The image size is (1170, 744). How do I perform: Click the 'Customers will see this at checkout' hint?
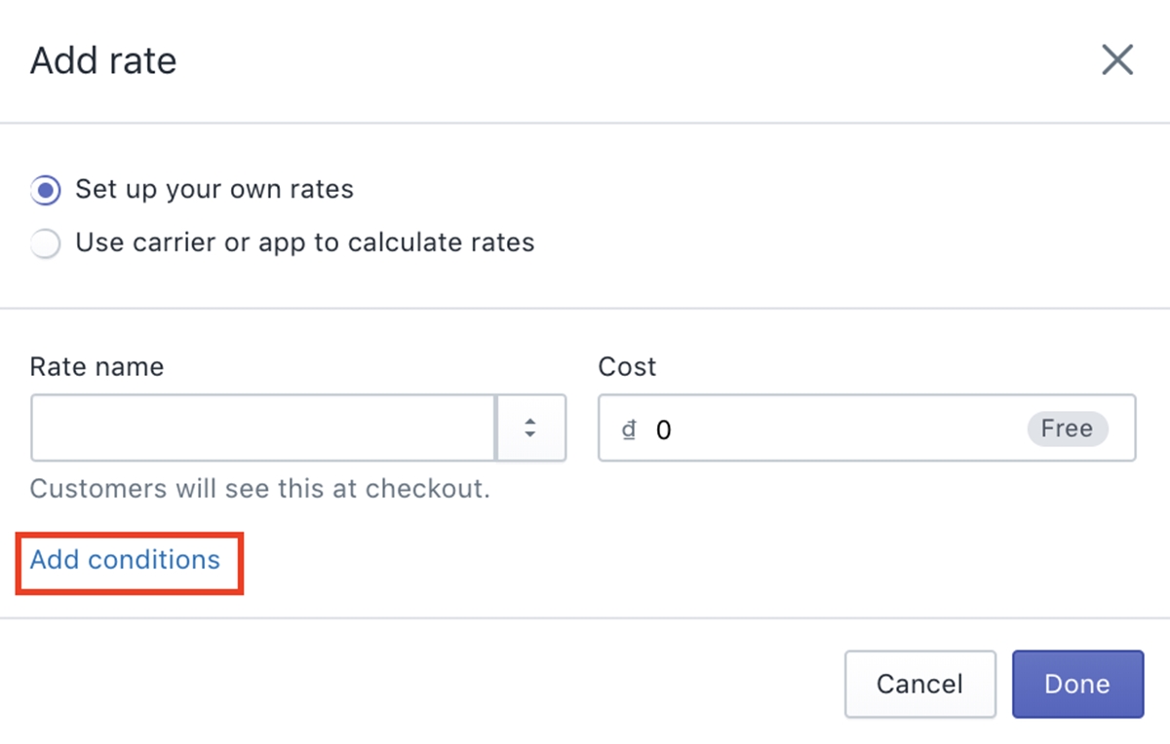pyautogui.click(x=259, y=488)
